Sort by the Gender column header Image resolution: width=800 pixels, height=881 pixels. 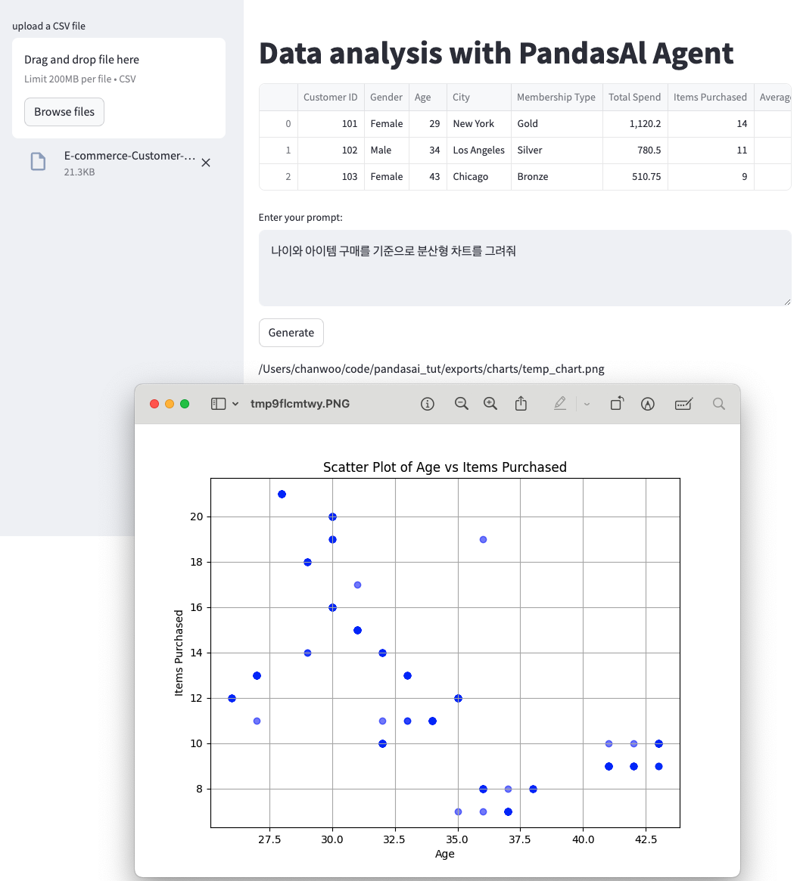coord(386,98)
